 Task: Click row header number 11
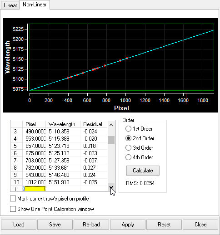click(16, 189)
